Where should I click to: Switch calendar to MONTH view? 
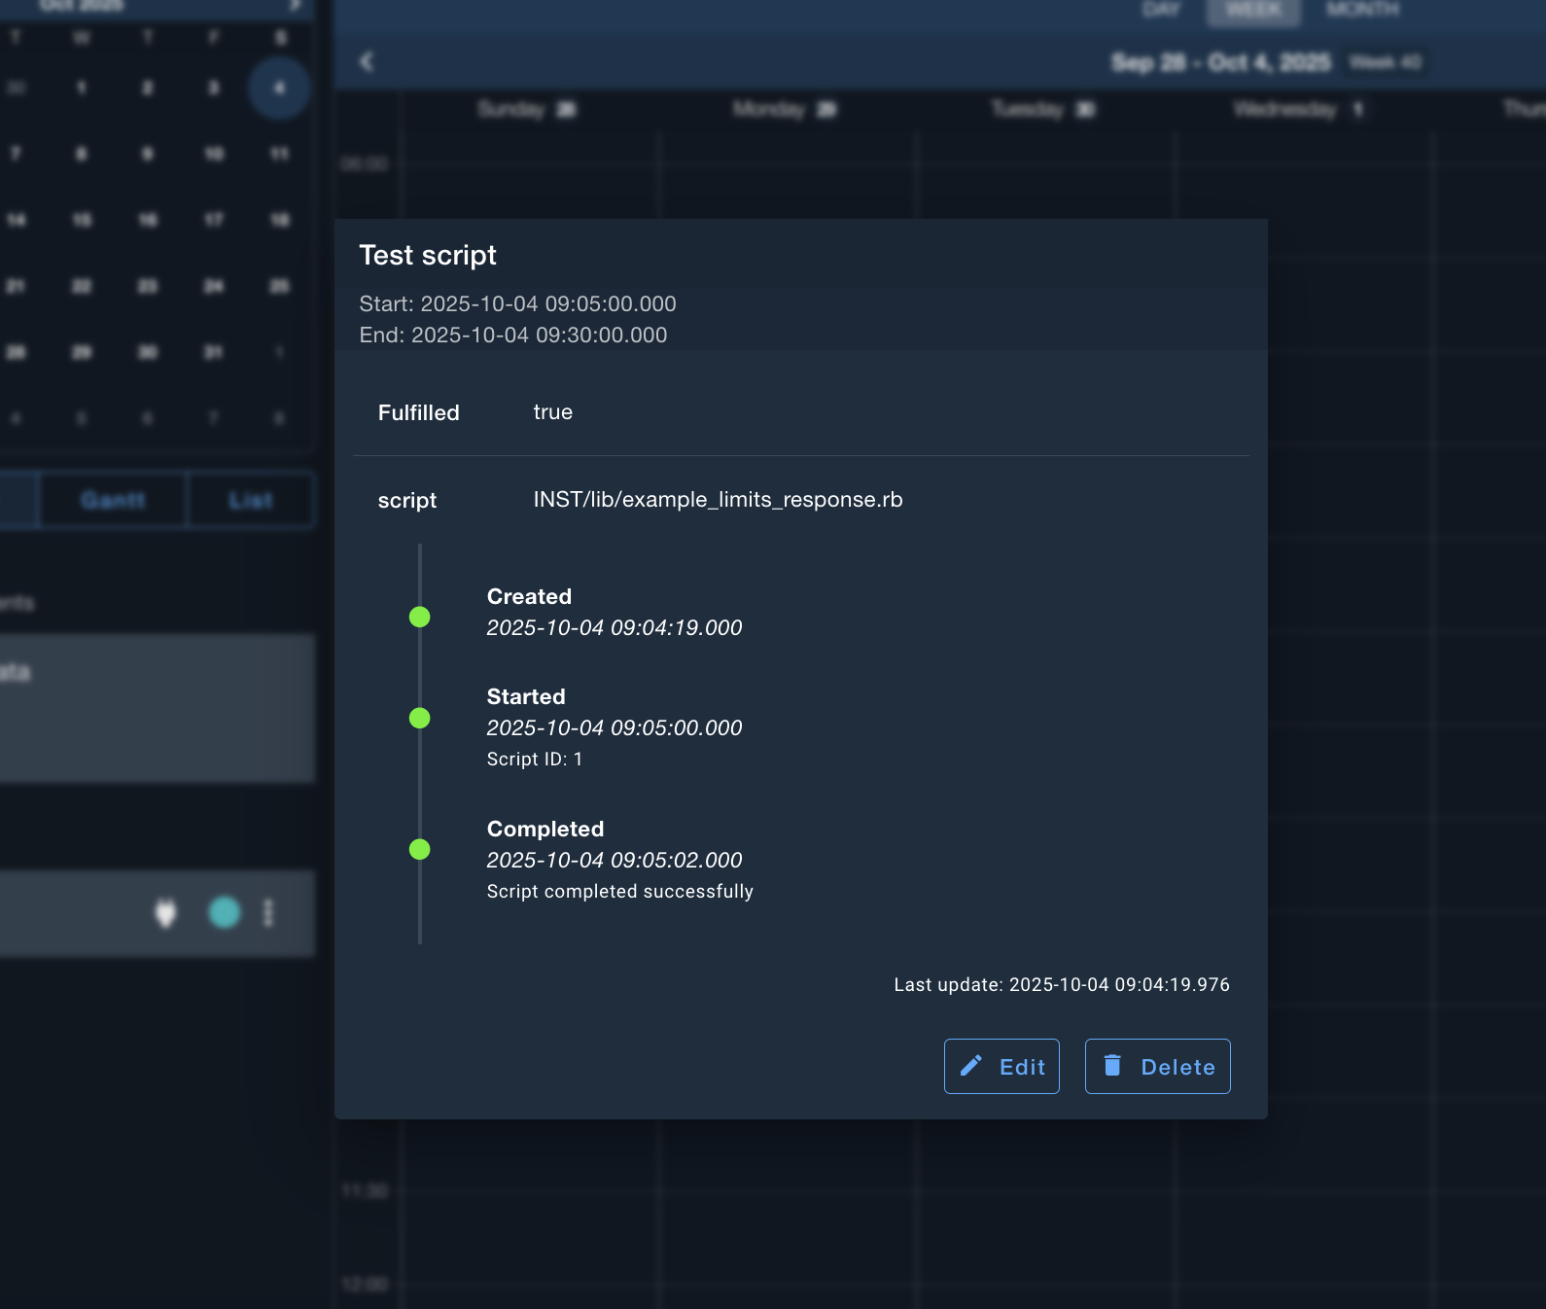[x=1362, y=10]
